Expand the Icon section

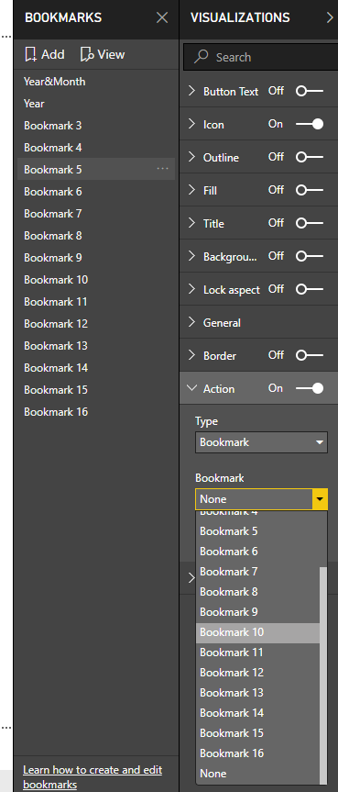click(191, 124)
